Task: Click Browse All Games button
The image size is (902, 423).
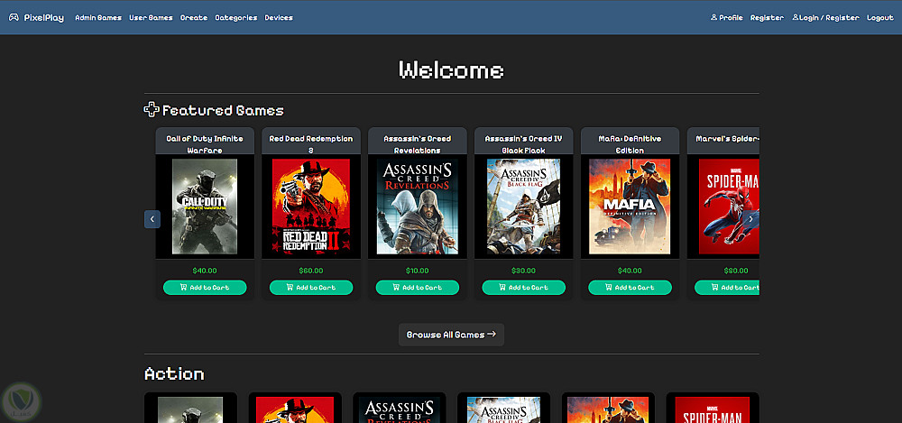Action: click(451, 335)
